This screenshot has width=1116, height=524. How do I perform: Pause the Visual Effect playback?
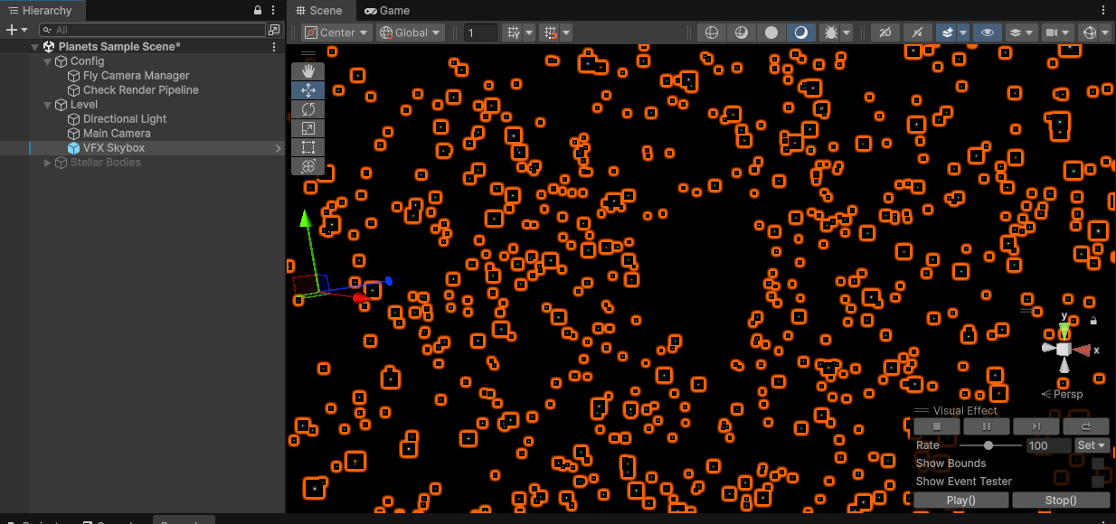986,426
